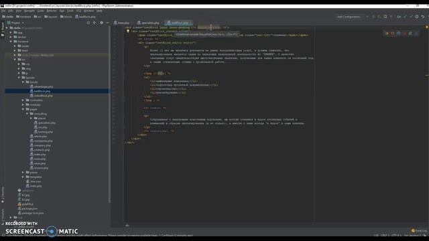Select training.php in the project tree
This screenshot has height=241, width=429.
[x=43, y=132]
